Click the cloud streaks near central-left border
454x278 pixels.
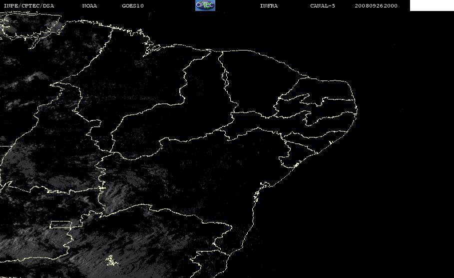114,194
